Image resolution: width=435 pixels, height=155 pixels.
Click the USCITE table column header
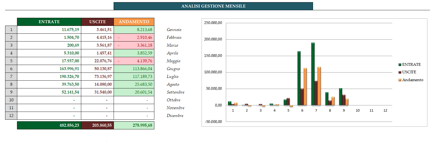[x=97, y=22]
